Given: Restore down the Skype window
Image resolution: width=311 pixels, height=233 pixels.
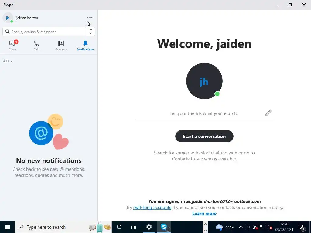Looking at the screenshot, I should click(290, 5).
